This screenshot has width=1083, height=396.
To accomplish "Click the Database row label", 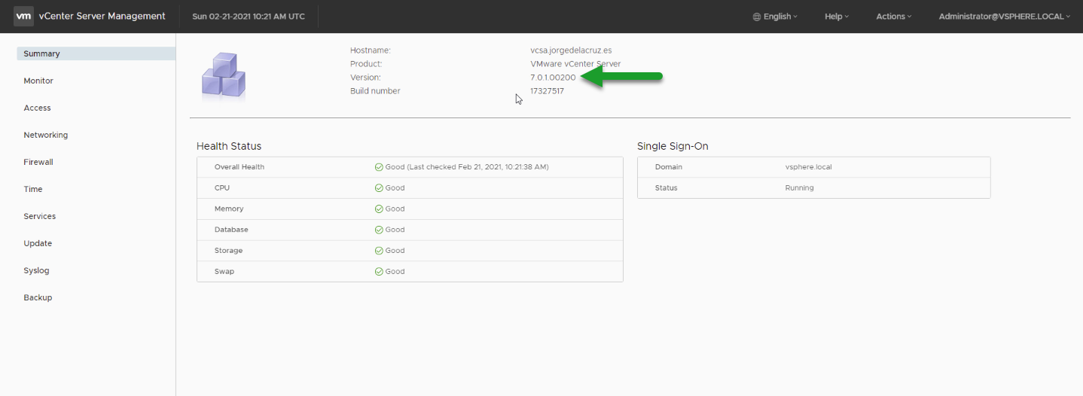I will coord(231,230).
